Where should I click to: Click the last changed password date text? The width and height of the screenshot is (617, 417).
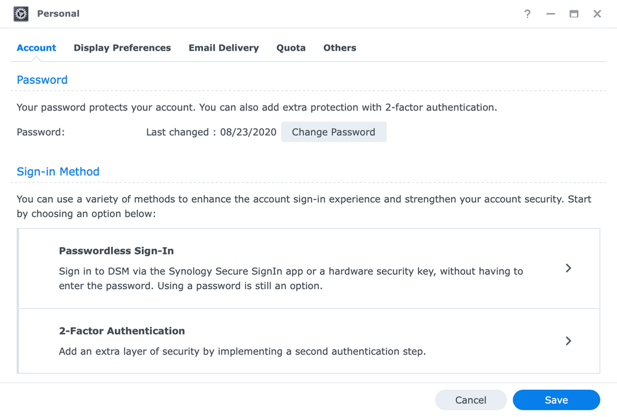point(211,132)
